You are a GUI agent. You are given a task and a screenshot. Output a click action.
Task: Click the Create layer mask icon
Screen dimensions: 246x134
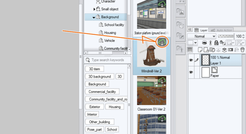(x=231, y=50)
